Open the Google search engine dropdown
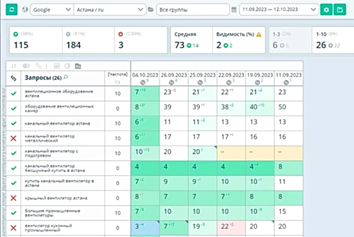The height and width of the screenshot is (237, 354). [x=53, y=10]
